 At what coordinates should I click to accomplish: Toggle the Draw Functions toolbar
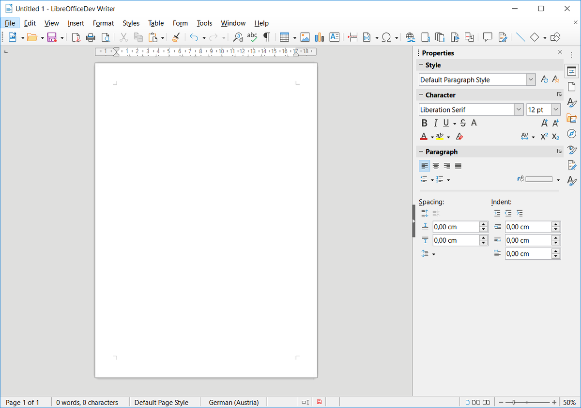[x=555, y=37]
